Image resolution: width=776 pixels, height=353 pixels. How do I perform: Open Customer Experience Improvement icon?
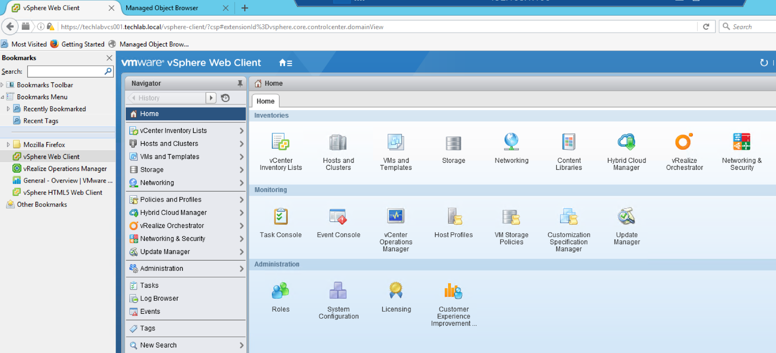tap(453, 291)
